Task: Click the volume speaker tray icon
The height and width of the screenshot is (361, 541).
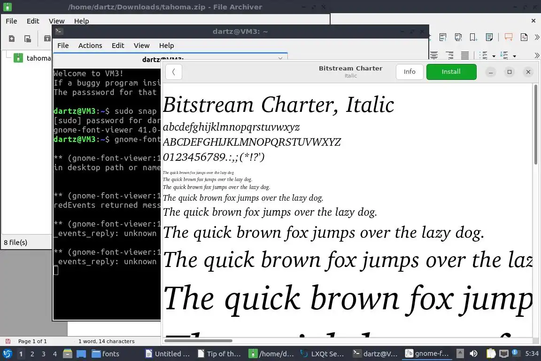Action: click(474, 353)
